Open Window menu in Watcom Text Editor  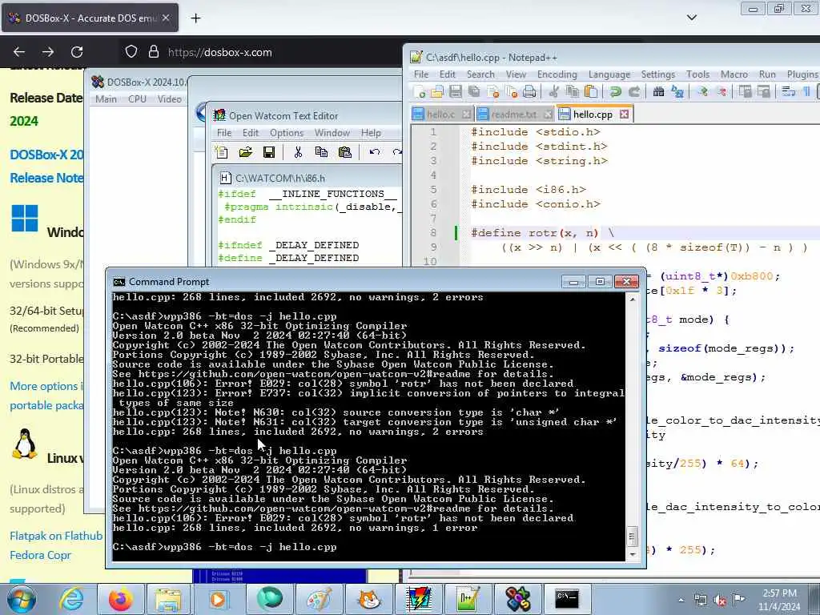click(x=332, y=133)
